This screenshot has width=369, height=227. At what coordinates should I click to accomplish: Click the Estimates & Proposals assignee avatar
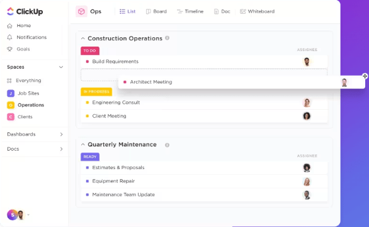307,168
